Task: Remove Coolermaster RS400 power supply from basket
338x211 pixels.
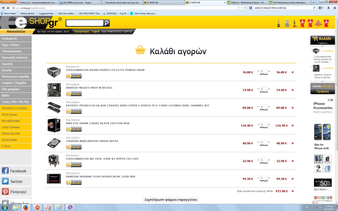Action: point(292,72)
